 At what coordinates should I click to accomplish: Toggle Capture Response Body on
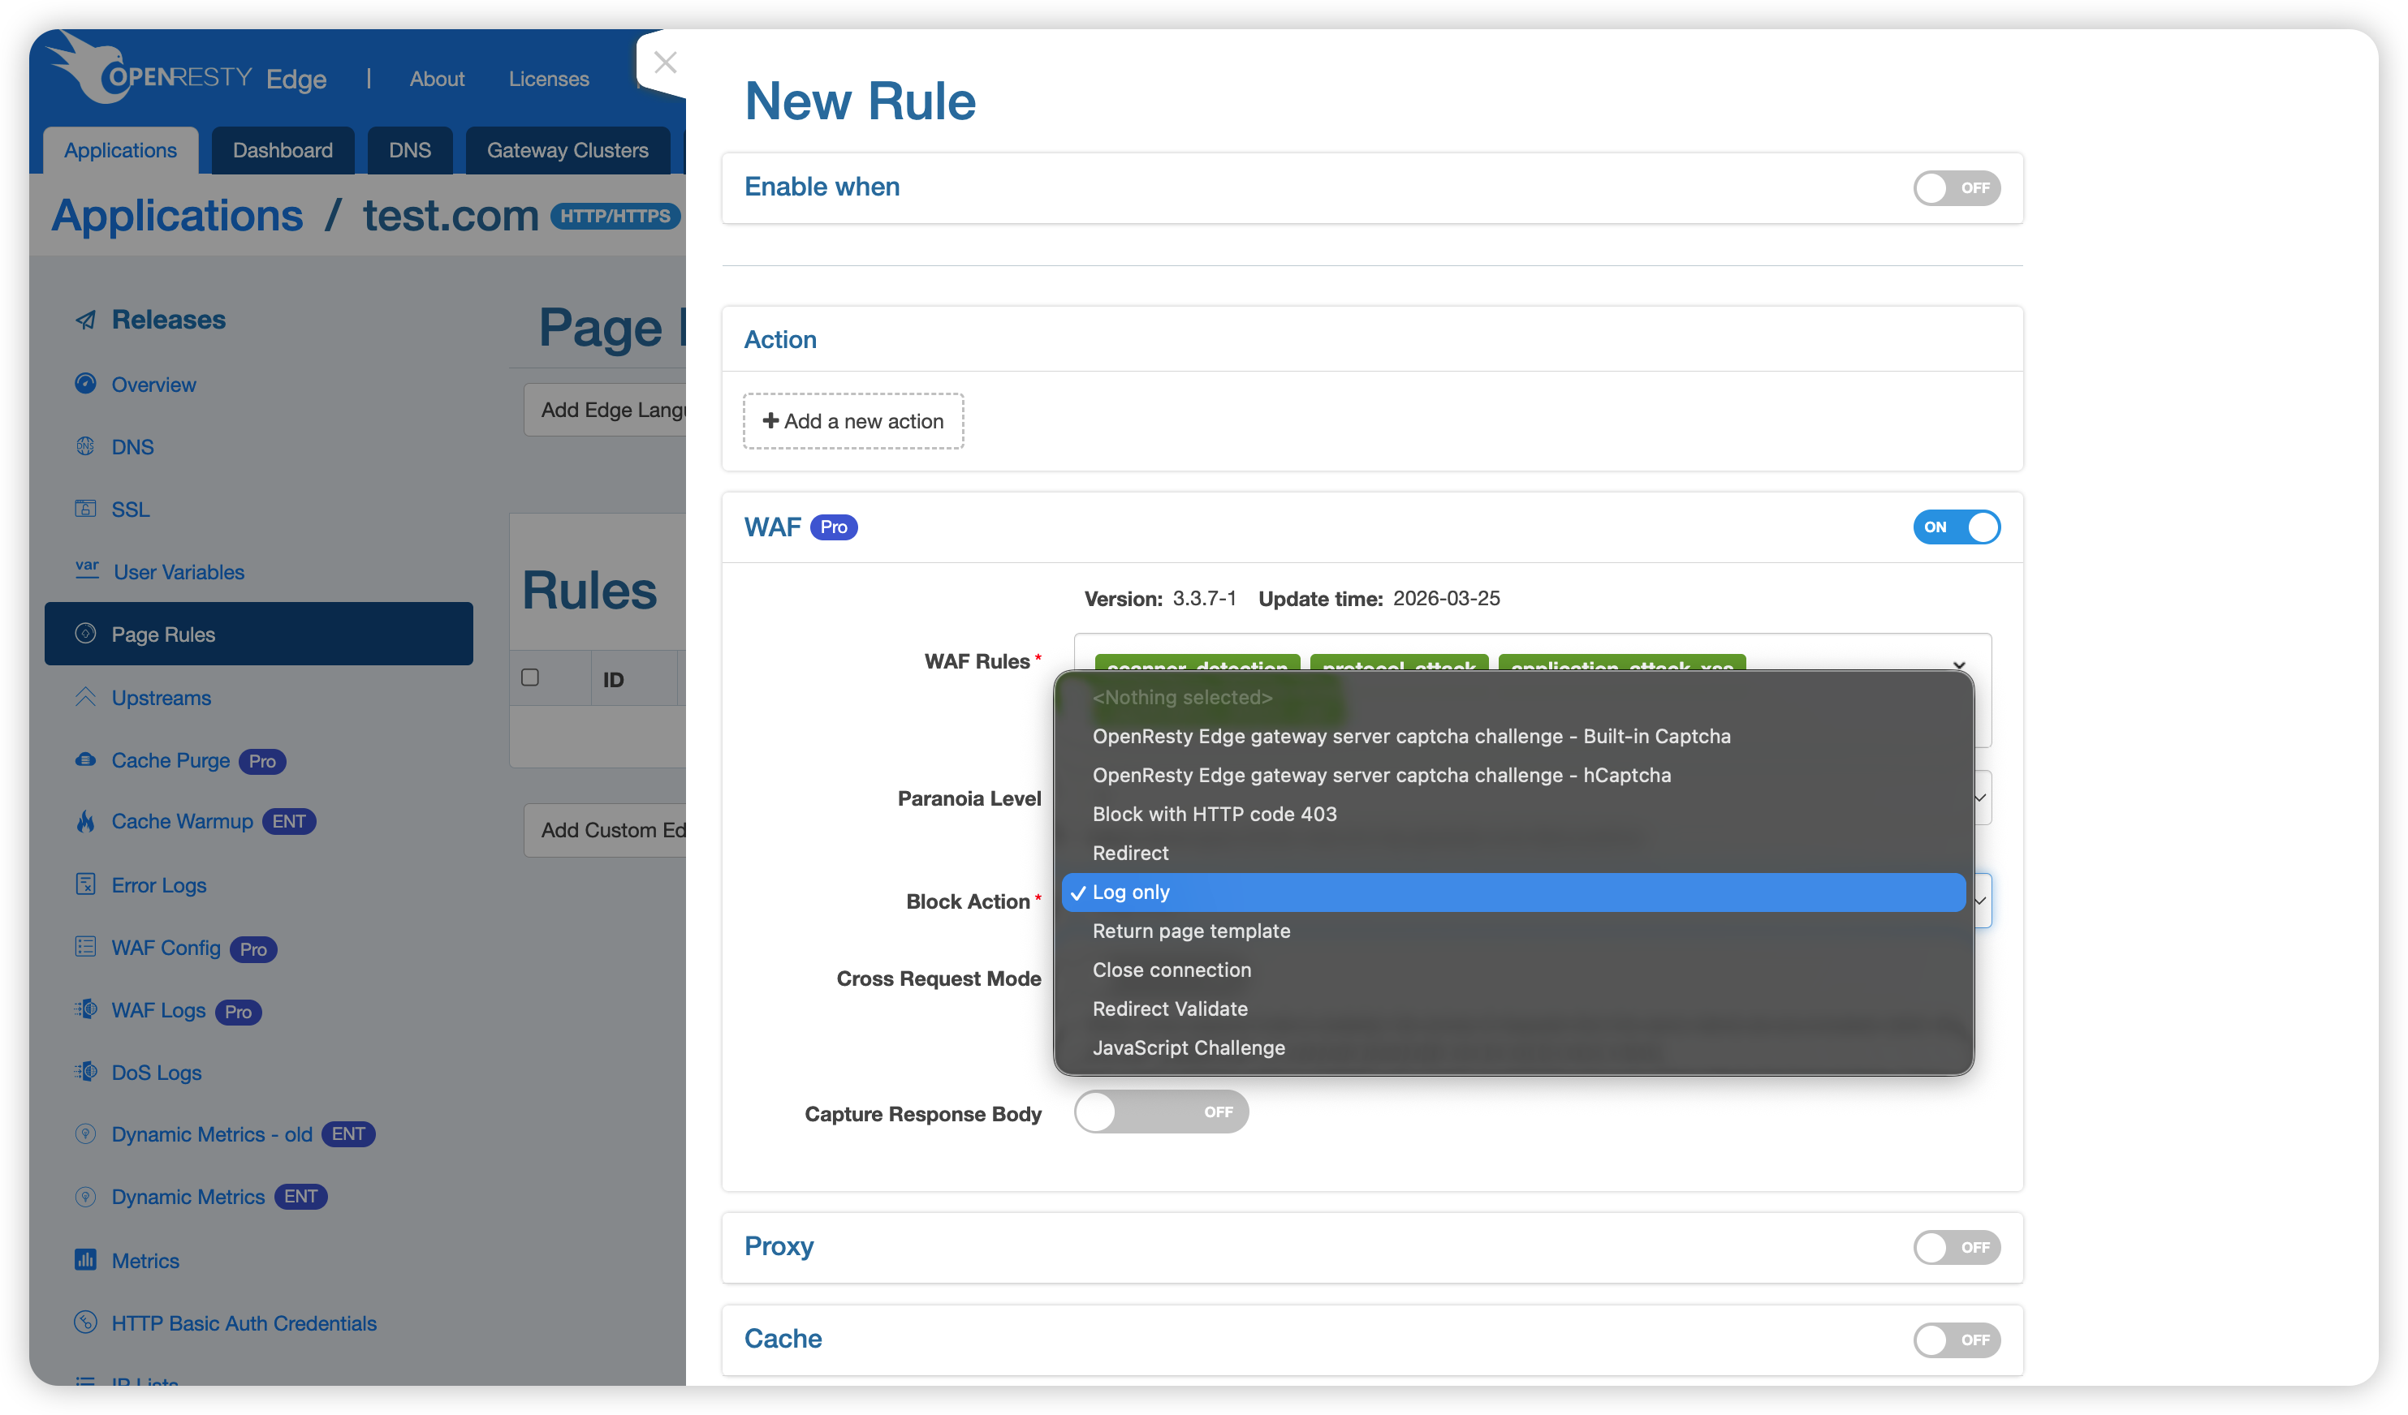click(x=1160, y=1112)
